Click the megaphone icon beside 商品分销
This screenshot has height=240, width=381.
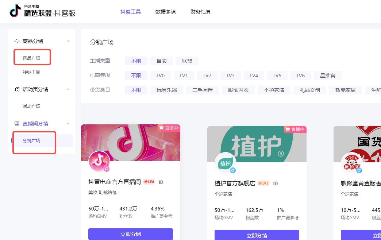[17, 41]
